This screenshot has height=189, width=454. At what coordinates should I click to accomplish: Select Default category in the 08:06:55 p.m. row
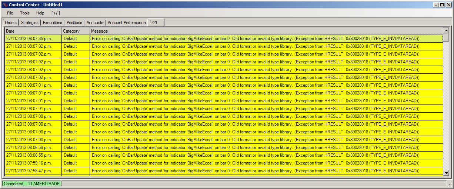pos(76,155)
